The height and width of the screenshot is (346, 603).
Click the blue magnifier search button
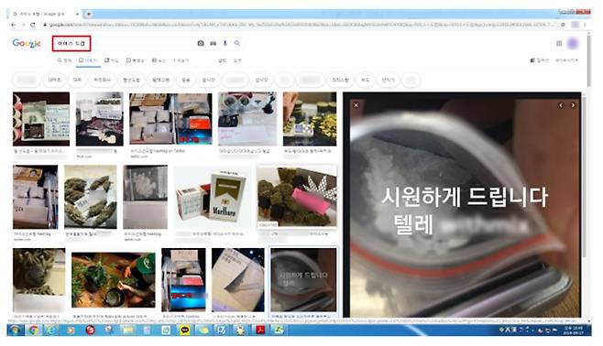tap(237, 43)
